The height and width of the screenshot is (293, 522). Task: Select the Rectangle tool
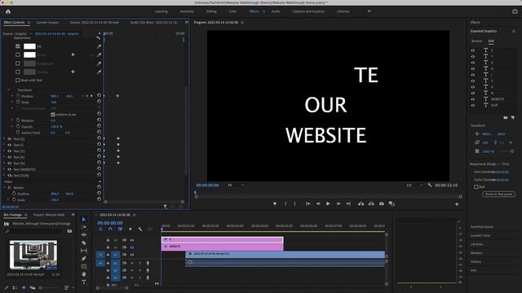tap(84, 266)
